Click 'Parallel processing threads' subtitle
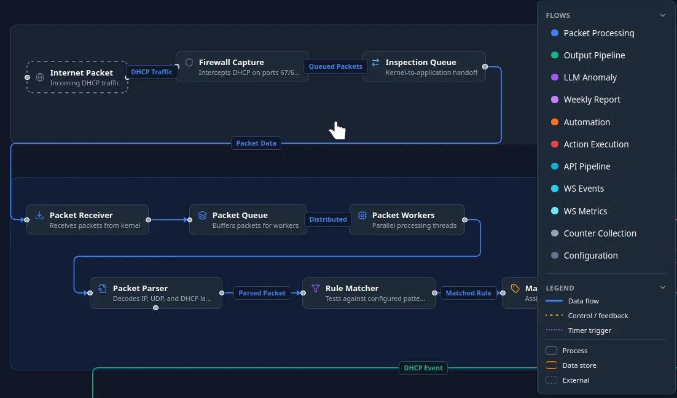 (414, 225)
